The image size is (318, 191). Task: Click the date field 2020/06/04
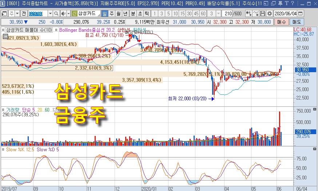click(x=286, y=13)
